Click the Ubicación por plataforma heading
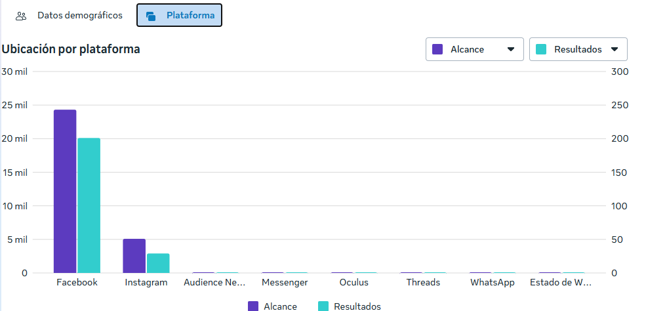Viewport: 646px width, 311px height. click(x=71, y=49)
